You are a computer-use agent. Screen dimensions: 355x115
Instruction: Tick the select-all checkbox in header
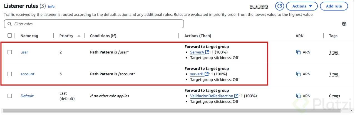tap(10, 35)
